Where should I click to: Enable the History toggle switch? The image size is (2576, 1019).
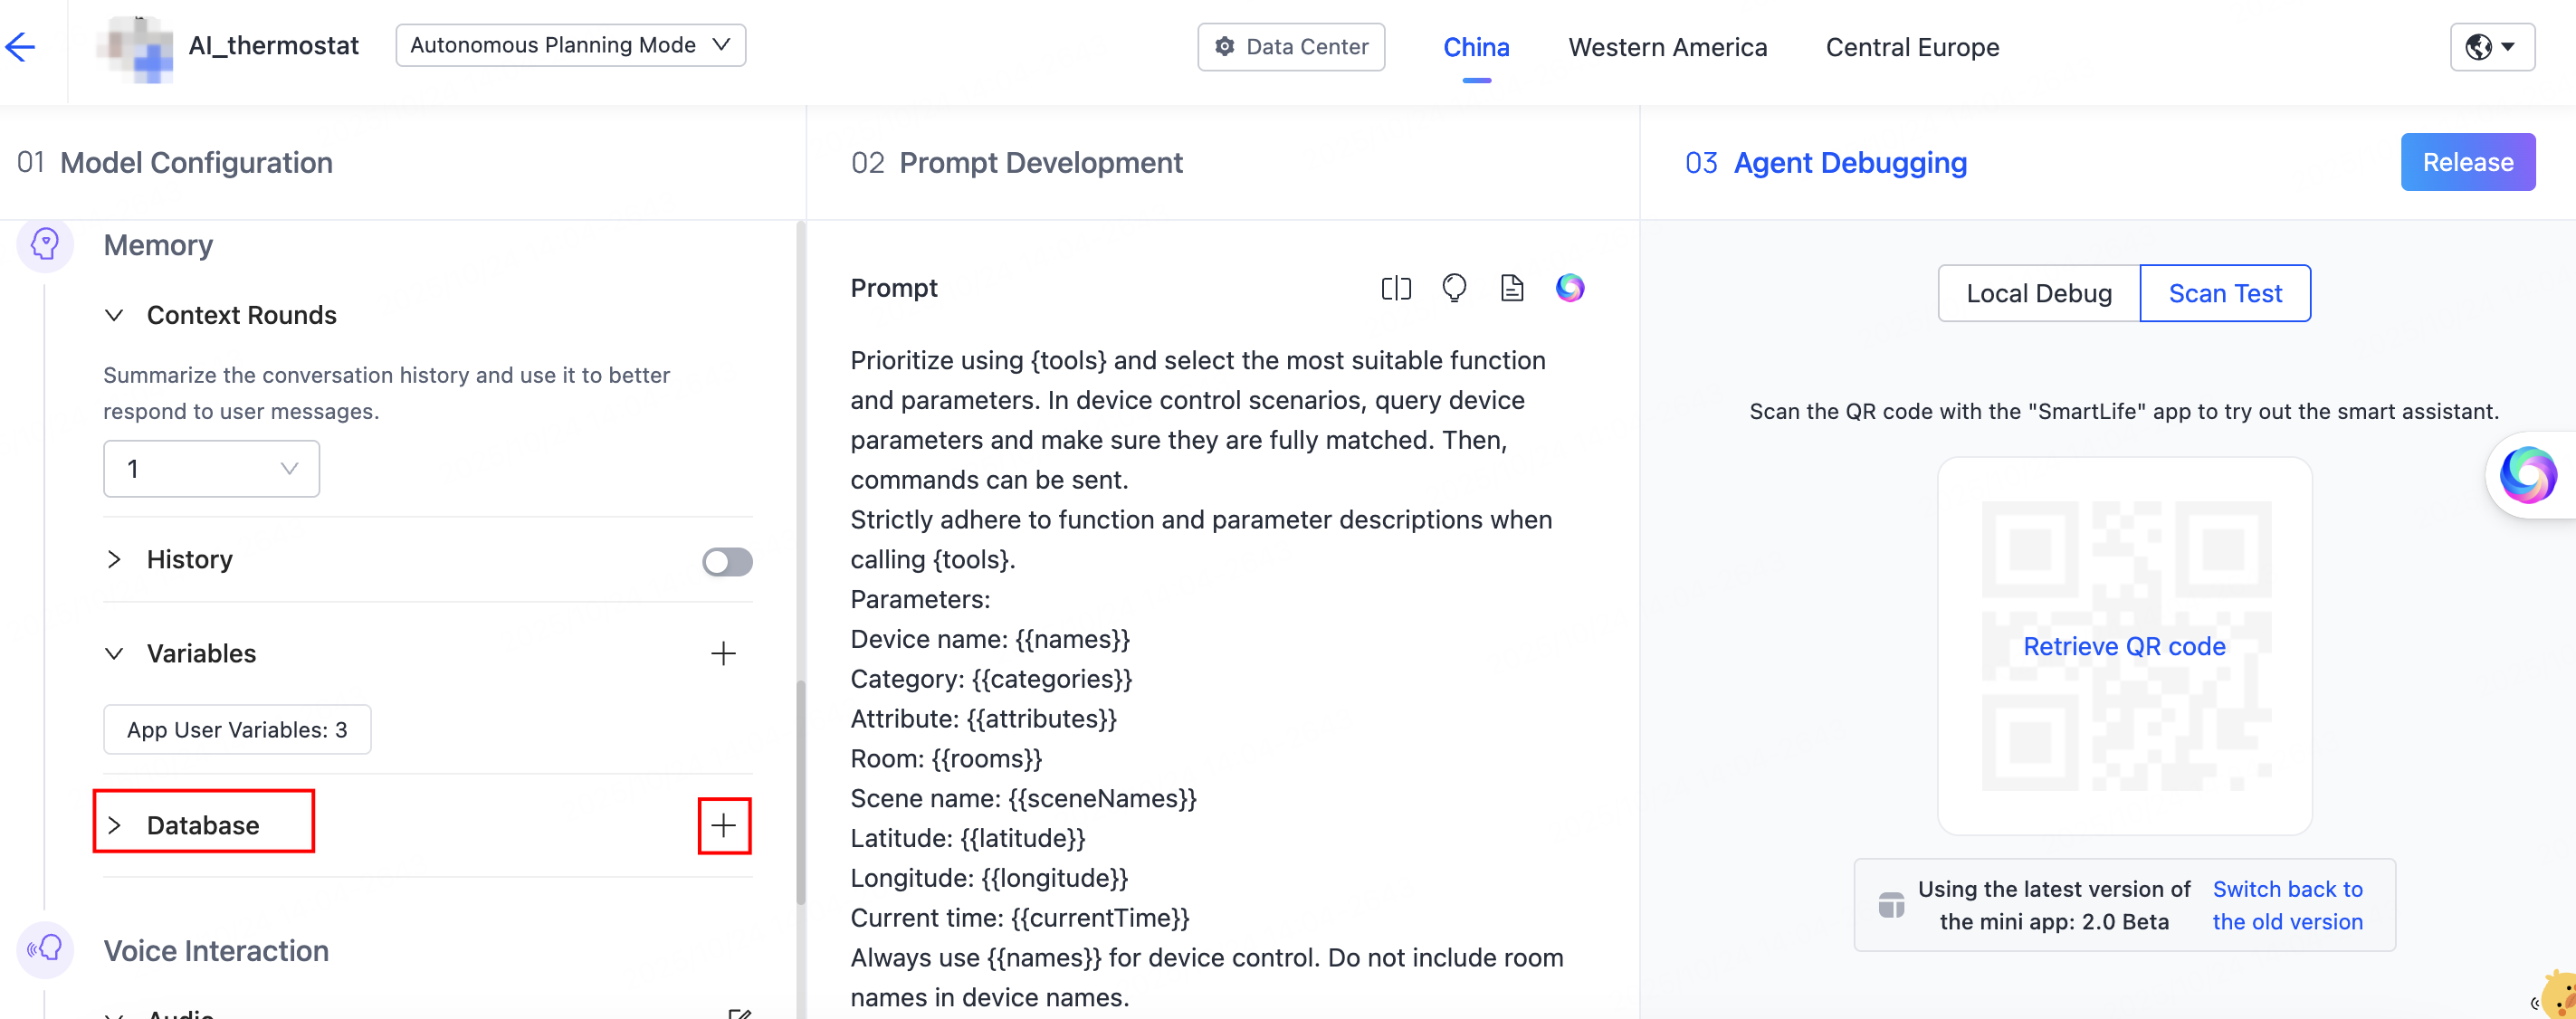727,562
